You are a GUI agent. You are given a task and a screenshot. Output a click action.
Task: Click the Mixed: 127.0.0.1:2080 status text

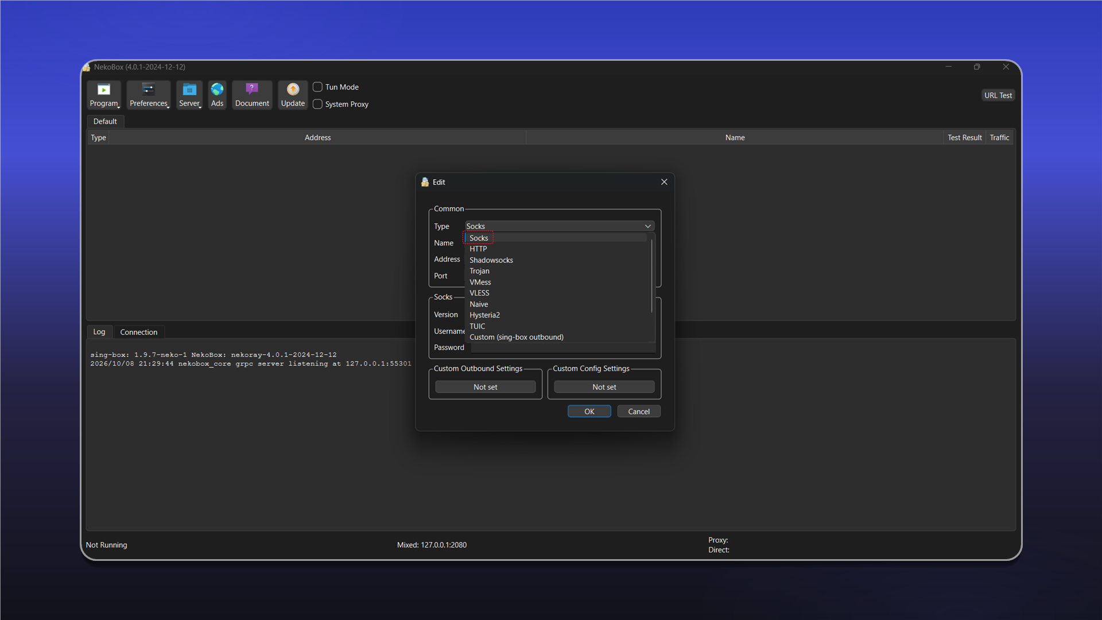pyautogui.click(x=432, y=545)
